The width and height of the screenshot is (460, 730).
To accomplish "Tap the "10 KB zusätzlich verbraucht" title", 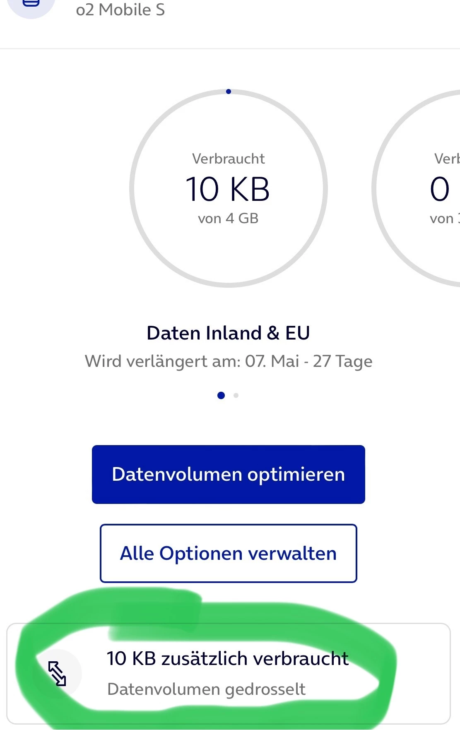I will (x=227, y=658).
